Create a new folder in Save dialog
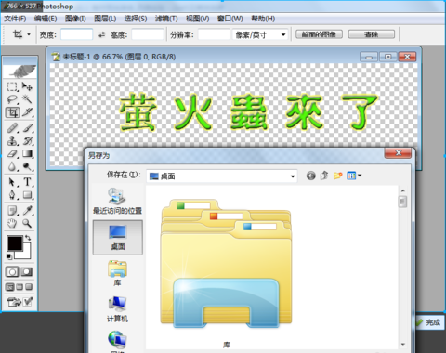This screenshot has height=353, width=446. [x=337, y=176]
